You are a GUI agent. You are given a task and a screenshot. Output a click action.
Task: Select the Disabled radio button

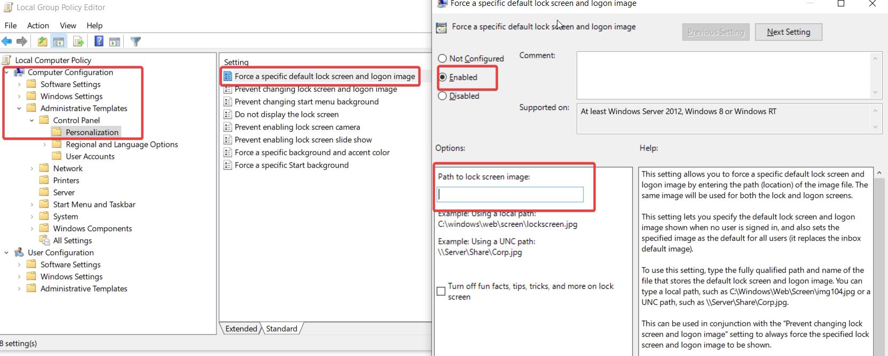[x=442, y=96]
